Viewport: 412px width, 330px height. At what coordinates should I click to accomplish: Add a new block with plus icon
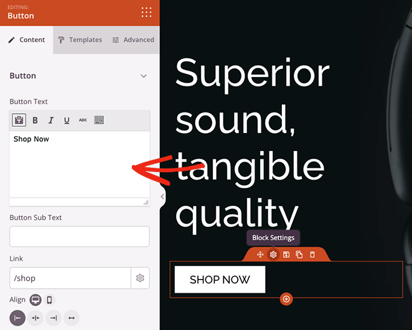[286, 299]
